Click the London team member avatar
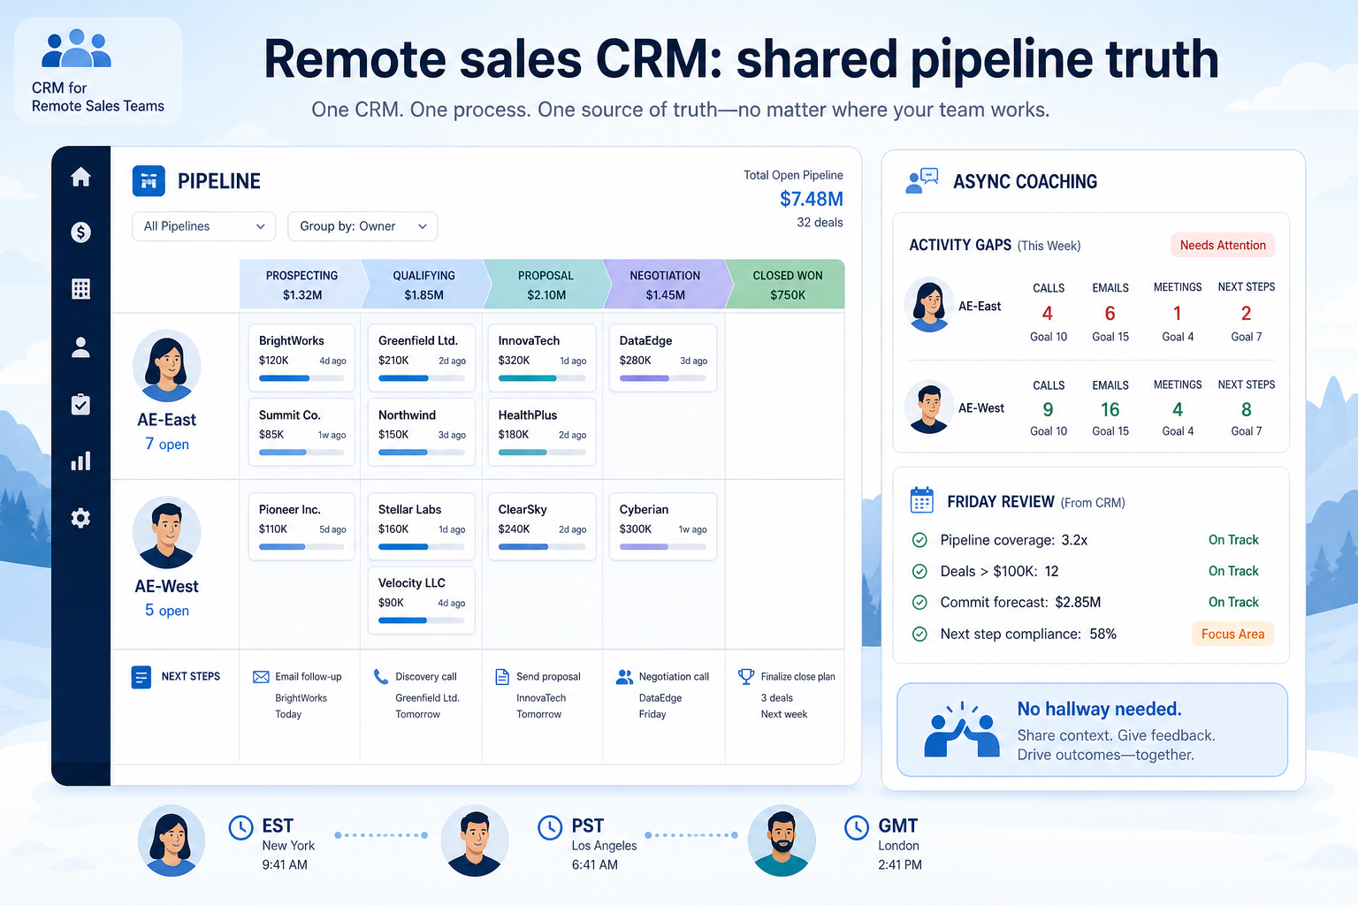Viewport: 1358px width, 905px height. (x=782, y=840)
